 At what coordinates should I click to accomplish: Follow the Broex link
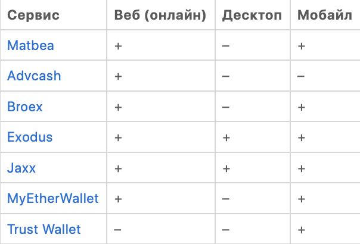(25, 107)
